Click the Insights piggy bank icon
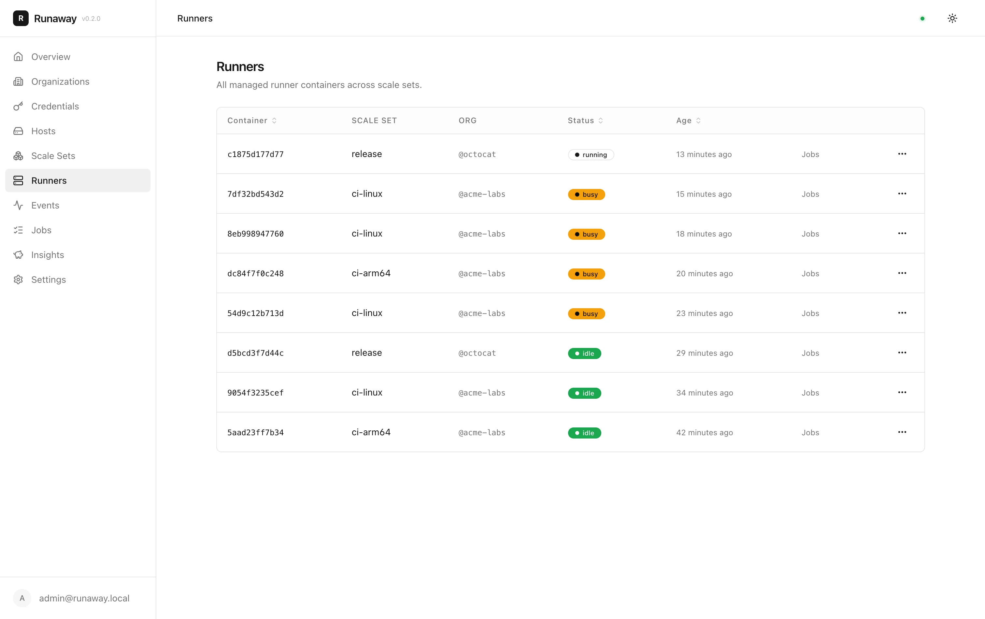 [x=19, y=255]
